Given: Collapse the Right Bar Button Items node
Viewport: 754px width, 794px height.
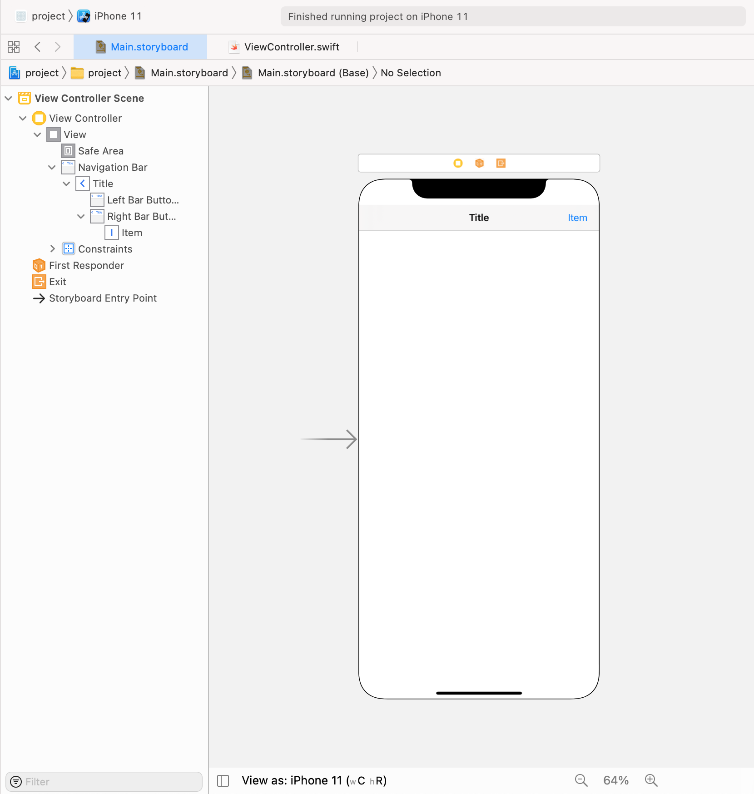Looking at the screenshot, I should (81, 216).
